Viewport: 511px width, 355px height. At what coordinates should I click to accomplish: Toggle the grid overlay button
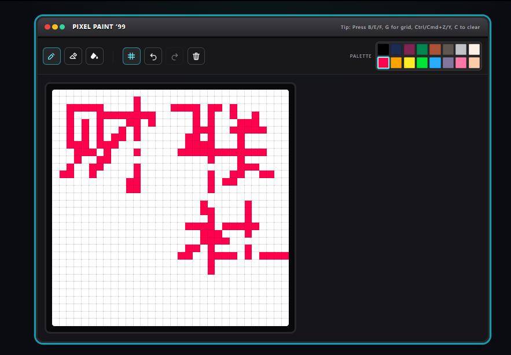[131, 56]
